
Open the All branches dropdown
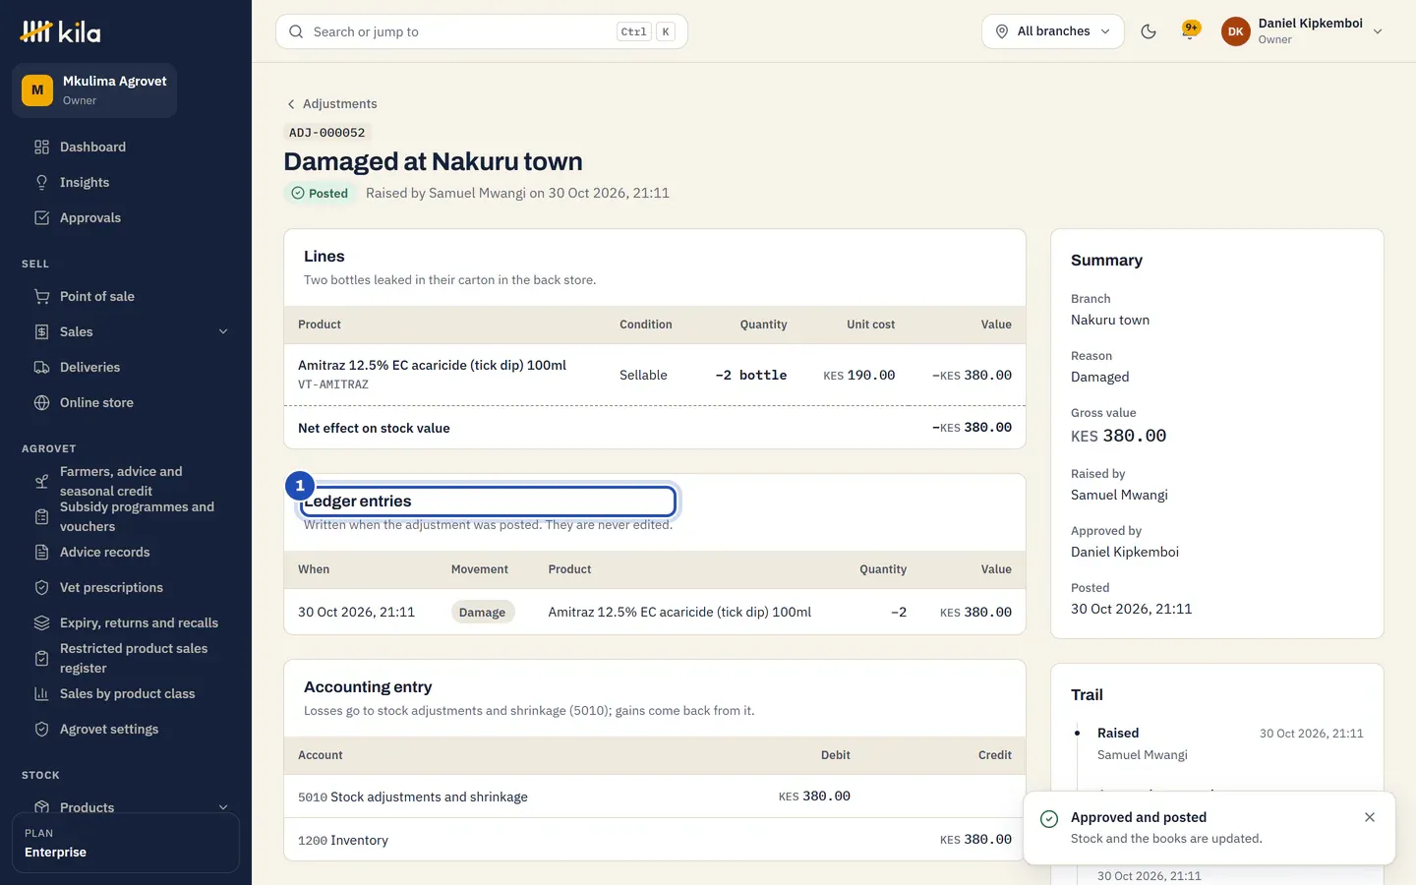[1052, 31]
